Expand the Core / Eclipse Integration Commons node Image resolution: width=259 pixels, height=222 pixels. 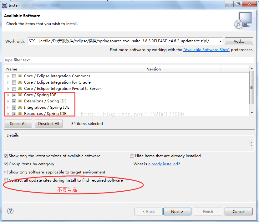click(8, 76)
